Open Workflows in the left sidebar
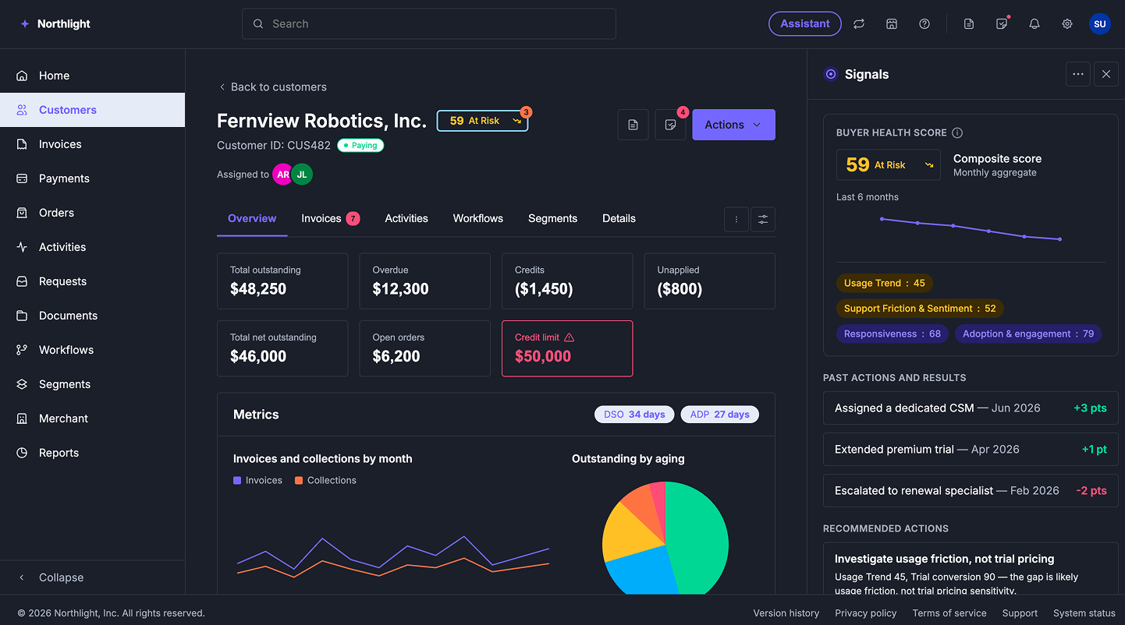 (93, 350)
